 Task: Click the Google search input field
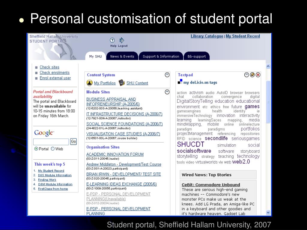click(x=51, y=142)
